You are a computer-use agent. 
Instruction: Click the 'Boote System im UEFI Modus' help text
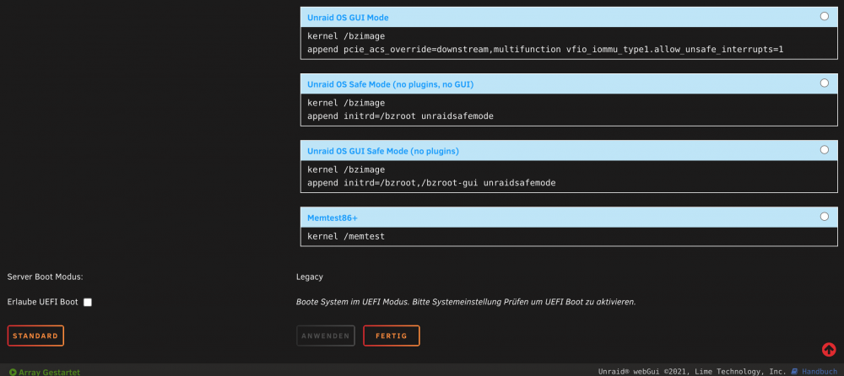466,303
